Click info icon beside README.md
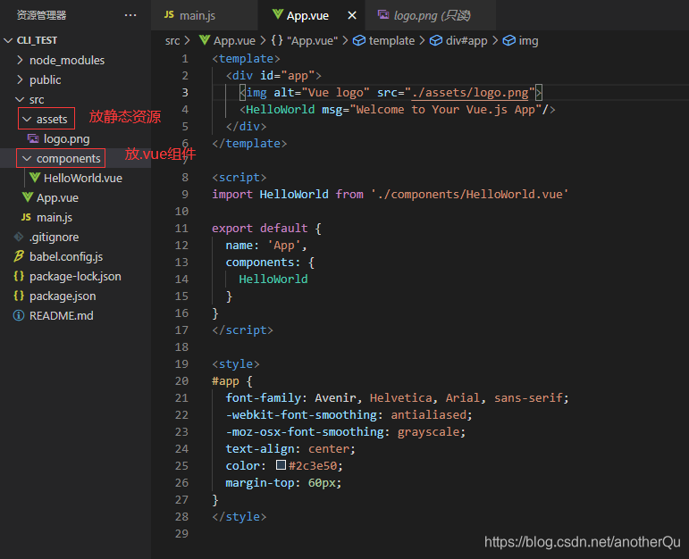This screenshot has width=689, height=559. [19, 315]
